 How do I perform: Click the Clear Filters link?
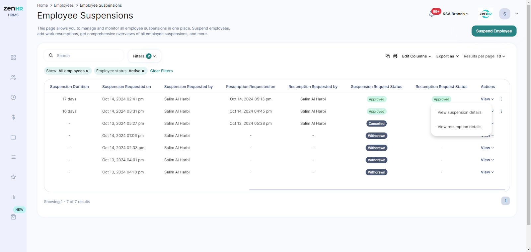coord(161,71)
